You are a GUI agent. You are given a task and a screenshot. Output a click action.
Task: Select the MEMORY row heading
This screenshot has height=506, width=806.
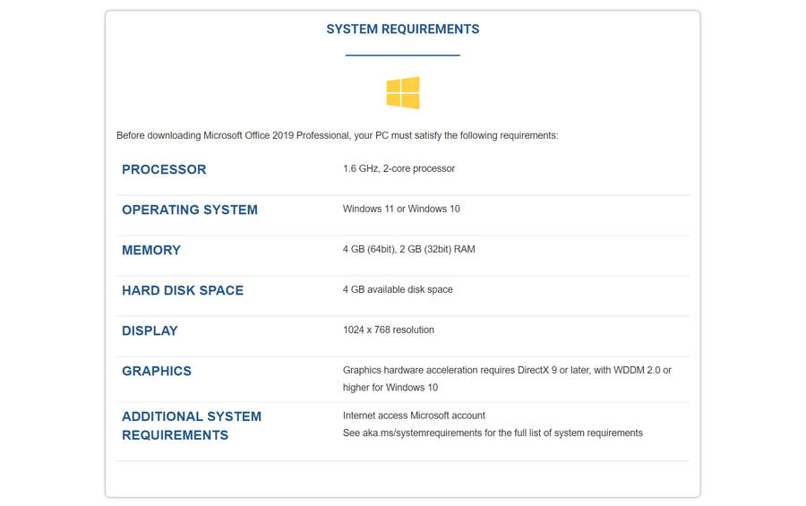tap(151, 250)
